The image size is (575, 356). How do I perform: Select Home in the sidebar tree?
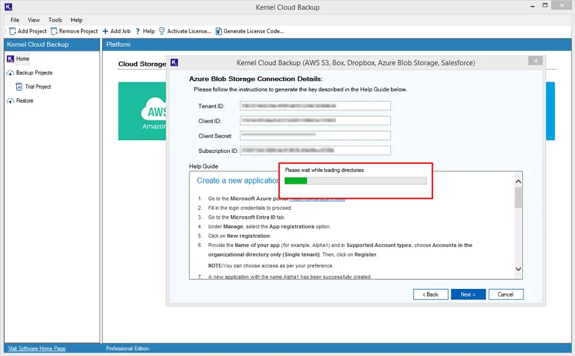click(23, 59)
